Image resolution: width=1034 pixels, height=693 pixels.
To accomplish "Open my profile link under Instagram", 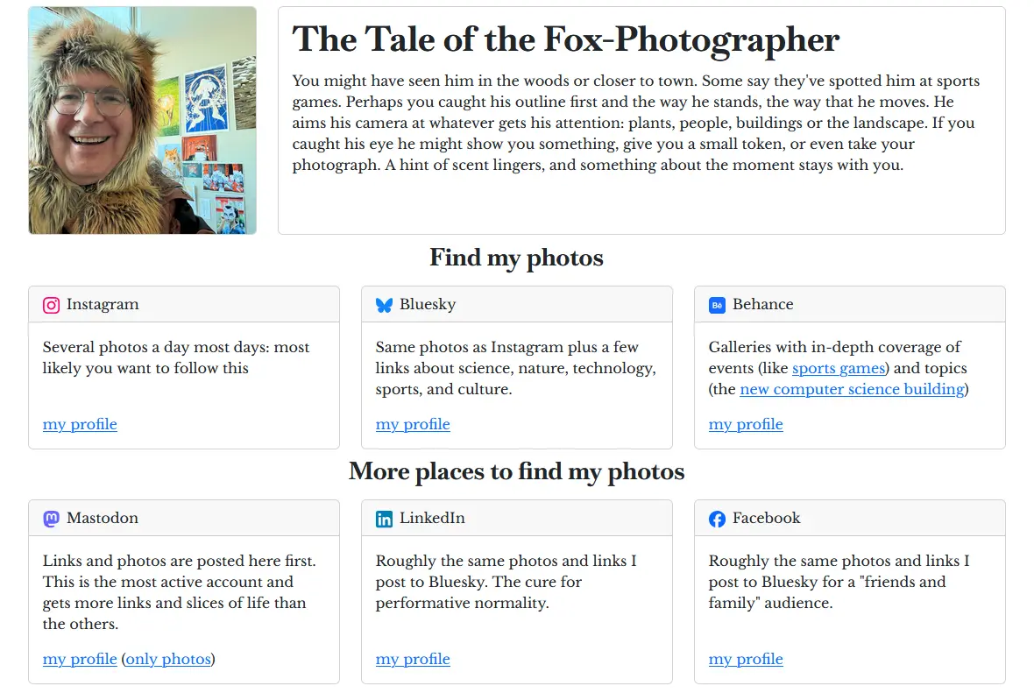I will [80, 424].
